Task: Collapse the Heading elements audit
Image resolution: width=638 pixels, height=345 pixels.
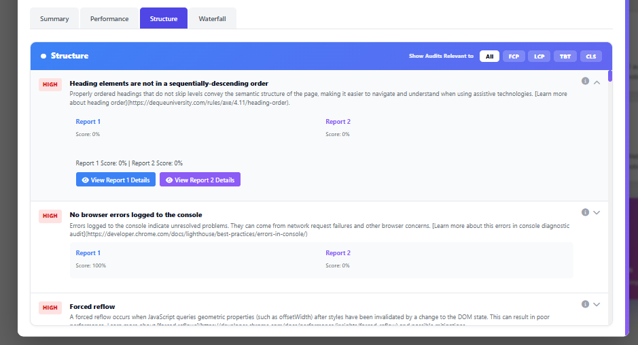Action: point(597,82)
